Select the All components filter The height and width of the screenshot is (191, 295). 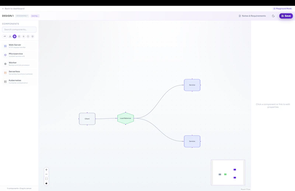pos(5,36)
